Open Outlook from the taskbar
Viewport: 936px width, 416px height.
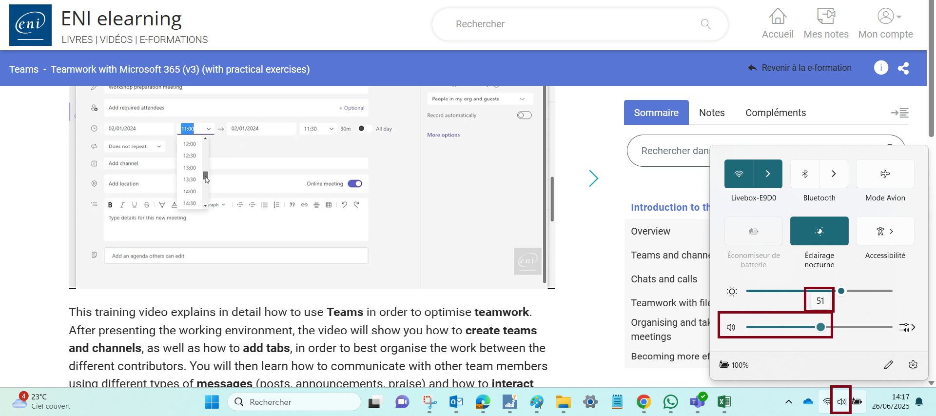point(456,402)
